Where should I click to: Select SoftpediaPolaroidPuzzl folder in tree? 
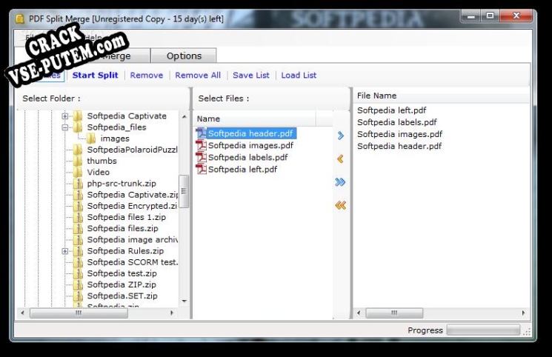point(132,150)
